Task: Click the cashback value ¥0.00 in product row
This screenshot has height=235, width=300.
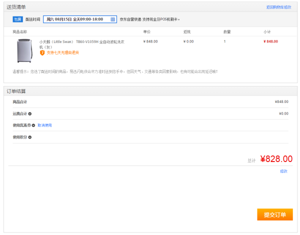Action: (x=188, y=41)
